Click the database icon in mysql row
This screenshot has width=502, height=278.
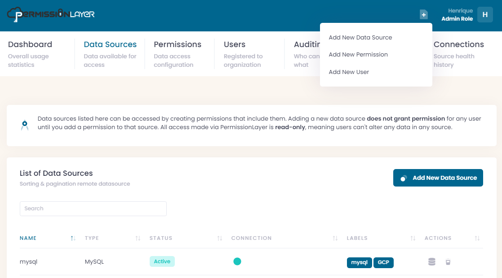tap(431, 262)
